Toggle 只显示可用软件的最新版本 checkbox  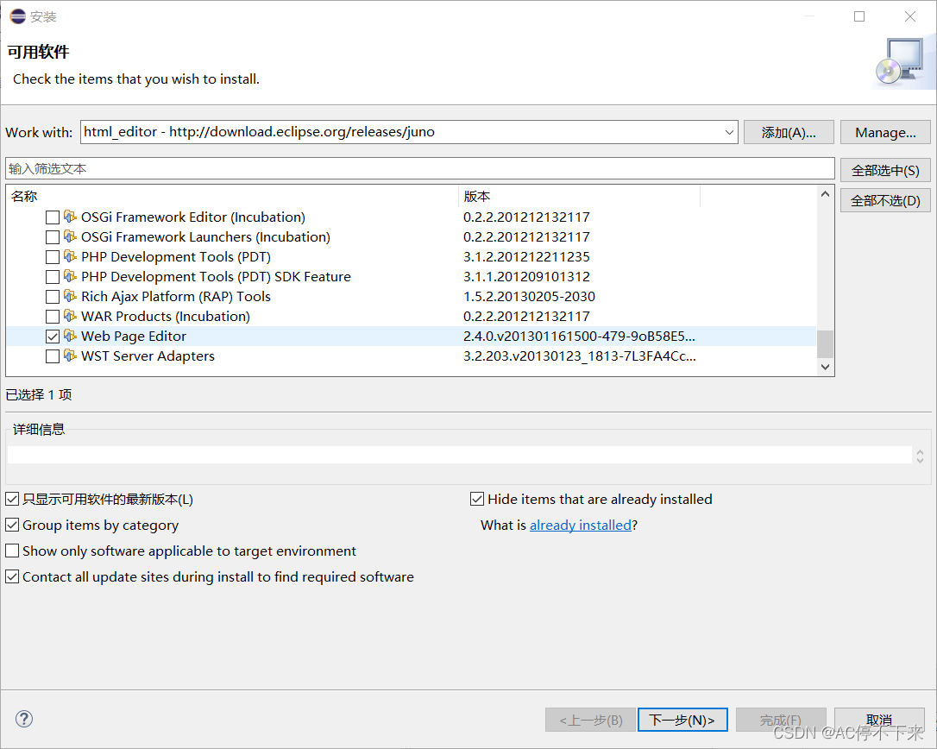click(x=12, y=499)
